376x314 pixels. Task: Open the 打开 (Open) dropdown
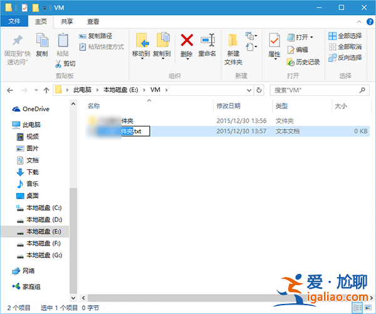[x=300, y=38]
